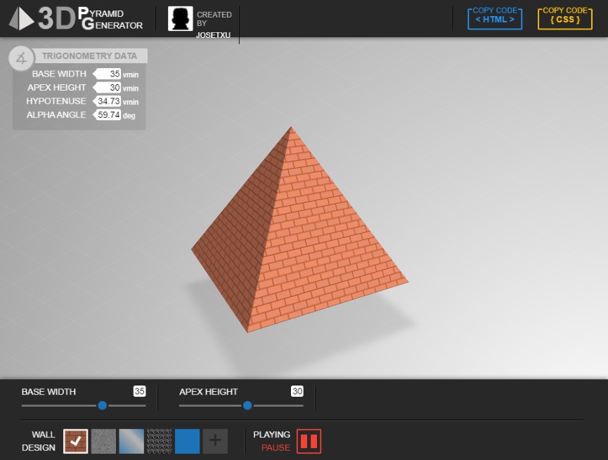Viewport: 608px width, 460px height.
Task: Copy the HTML code
Action: click(495, 19)
